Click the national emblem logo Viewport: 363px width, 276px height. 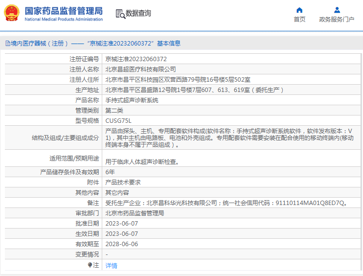(x=12, y=13)
